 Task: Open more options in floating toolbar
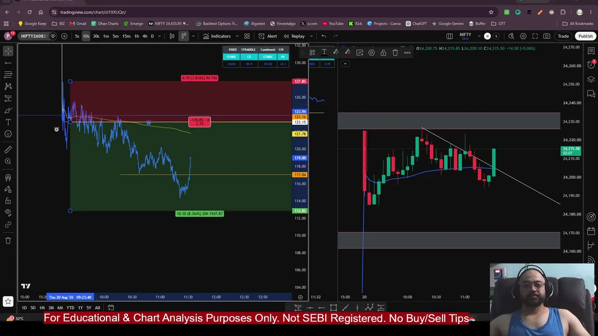coord(407,53)
